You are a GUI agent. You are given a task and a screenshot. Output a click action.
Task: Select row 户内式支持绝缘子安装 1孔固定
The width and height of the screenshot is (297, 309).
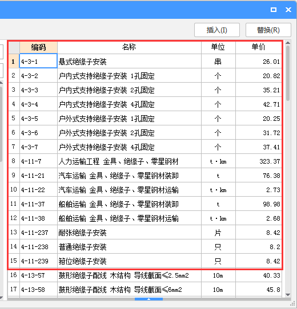[x=145, y=75]
